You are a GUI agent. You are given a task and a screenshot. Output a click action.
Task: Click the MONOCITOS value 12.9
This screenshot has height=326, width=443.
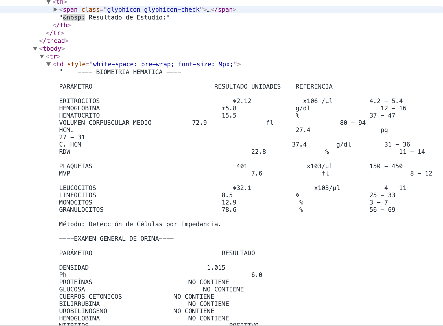[229, 202]
